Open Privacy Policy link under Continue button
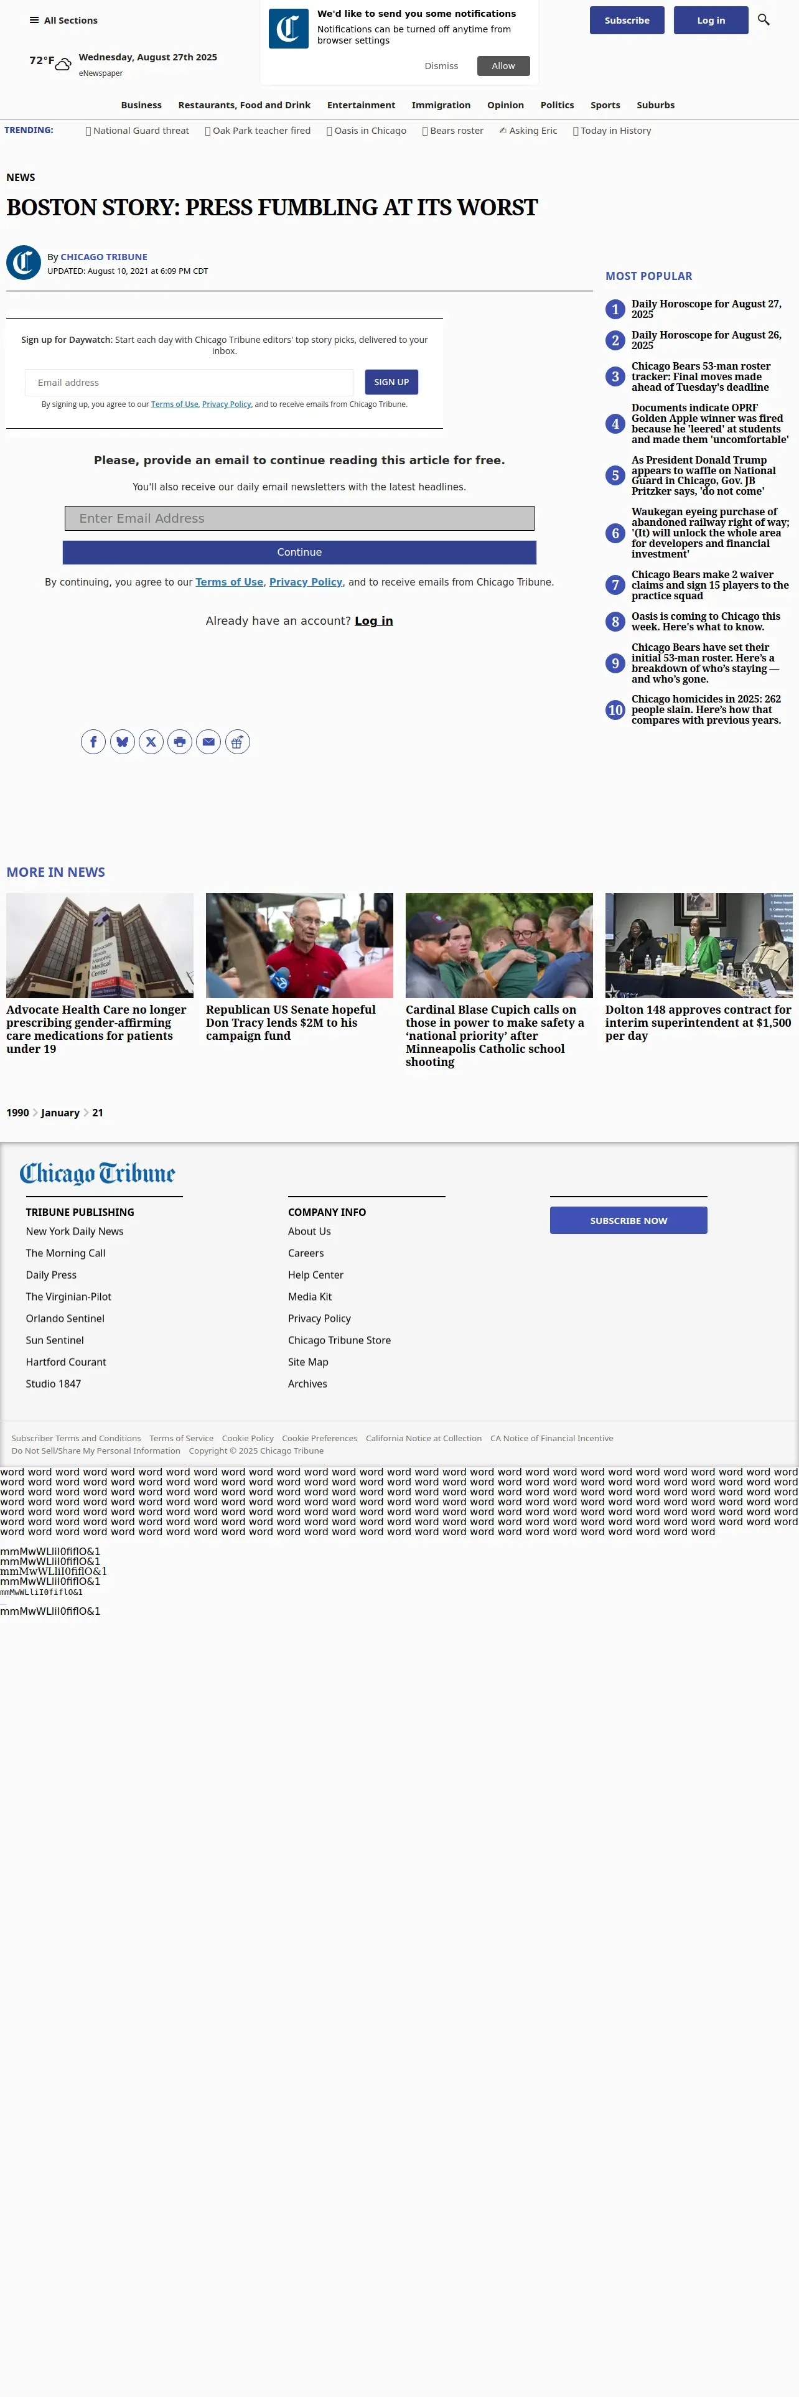The image size is (799, 2397). [x=306, y=582]
